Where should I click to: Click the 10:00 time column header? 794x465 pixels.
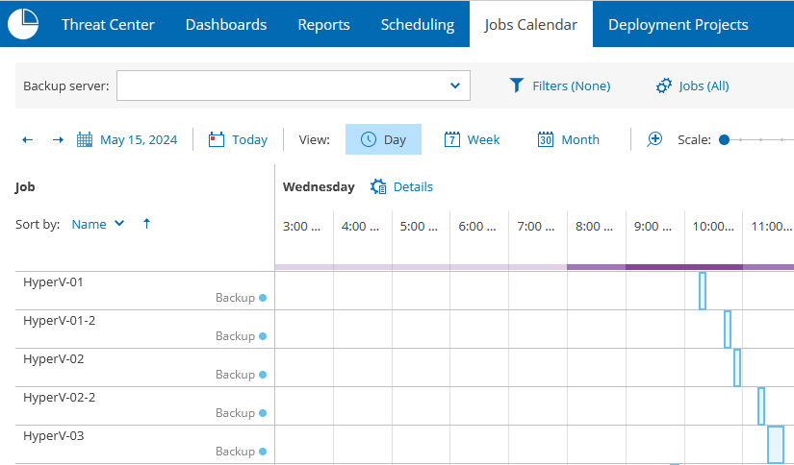click(x=713, y=227)
